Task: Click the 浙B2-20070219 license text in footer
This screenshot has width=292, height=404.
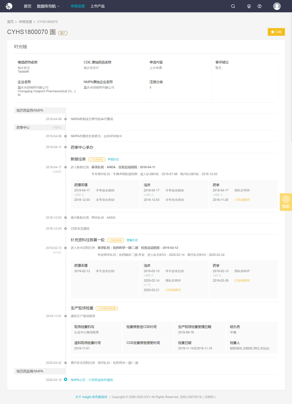Action: click(191, 397)
